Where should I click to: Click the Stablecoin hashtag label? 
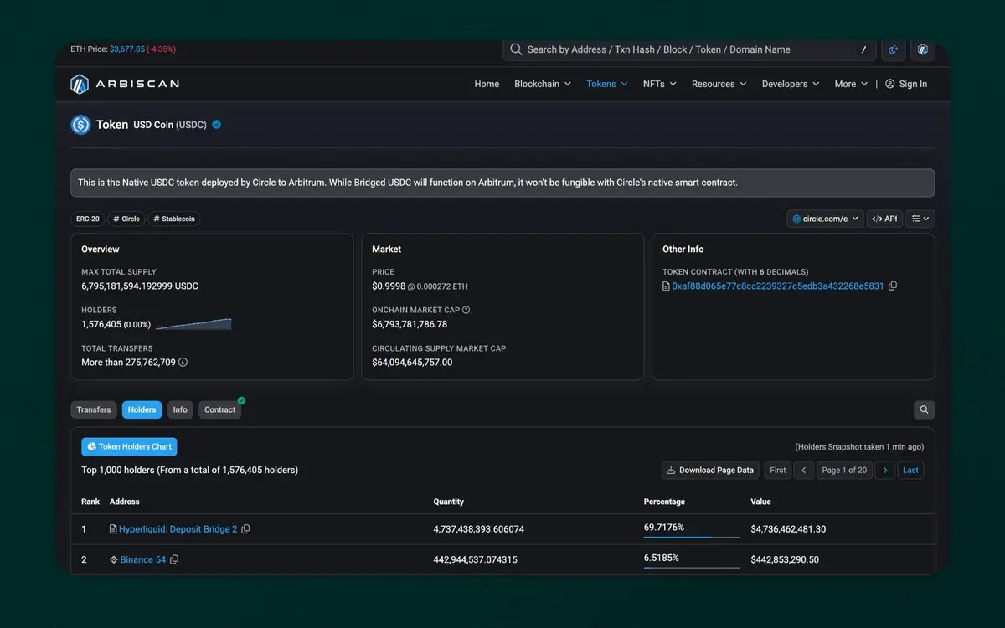pyautogui.click(x=174, y=219)
